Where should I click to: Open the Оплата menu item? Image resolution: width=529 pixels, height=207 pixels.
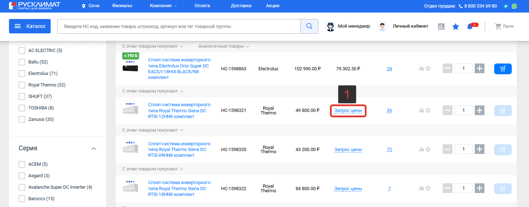click(x=202, y=6)
